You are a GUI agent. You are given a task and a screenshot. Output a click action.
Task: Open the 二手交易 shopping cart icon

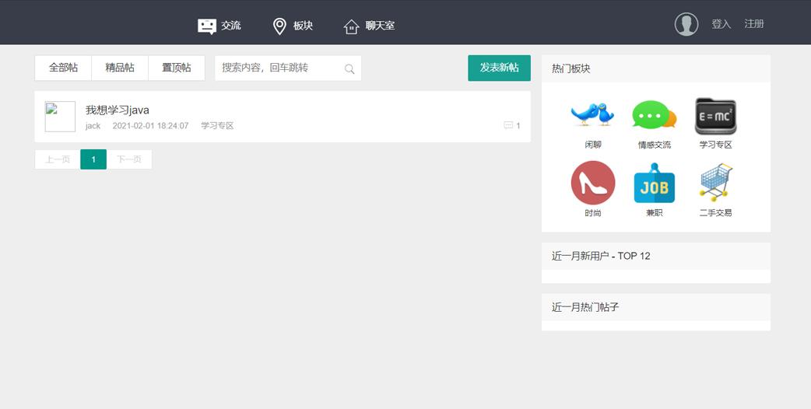point(715,183)
